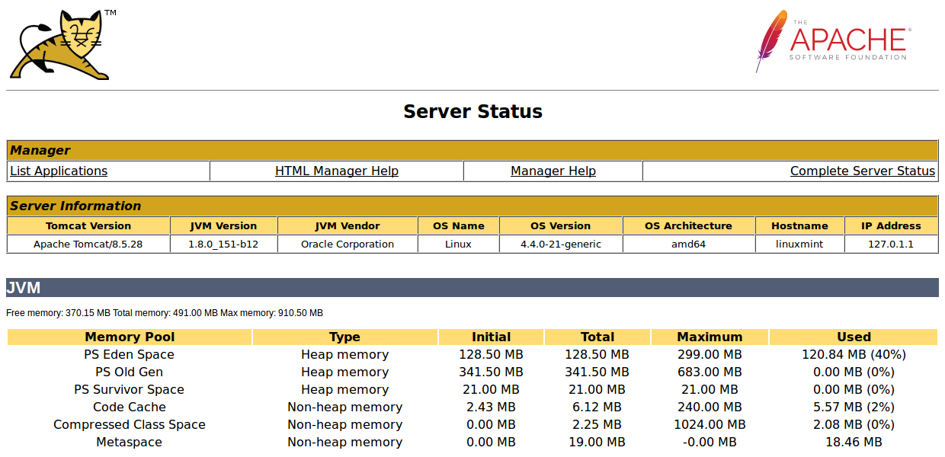
Task: Click the Server Status page heading
Action: 472,111
